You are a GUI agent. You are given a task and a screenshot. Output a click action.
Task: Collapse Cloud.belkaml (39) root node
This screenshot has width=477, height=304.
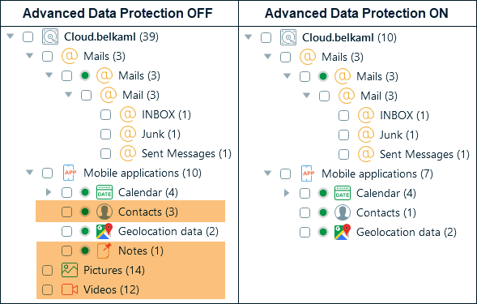(x=11, y=36)
